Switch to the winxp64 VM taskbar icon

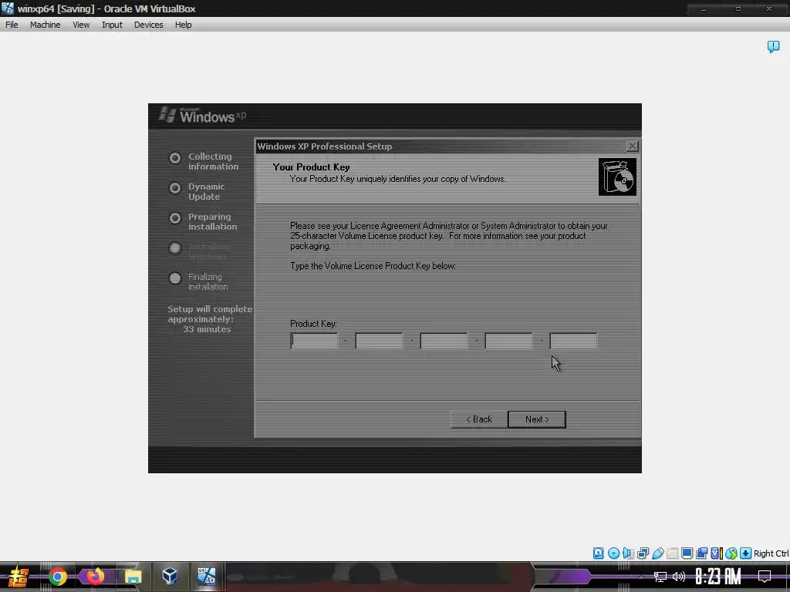(207, 577)
